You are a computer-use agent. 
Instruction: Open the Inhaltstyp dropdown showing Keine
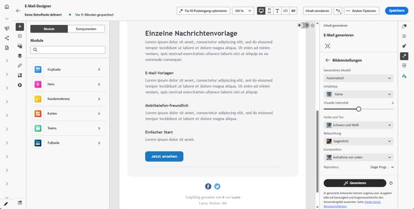point(358,94)
